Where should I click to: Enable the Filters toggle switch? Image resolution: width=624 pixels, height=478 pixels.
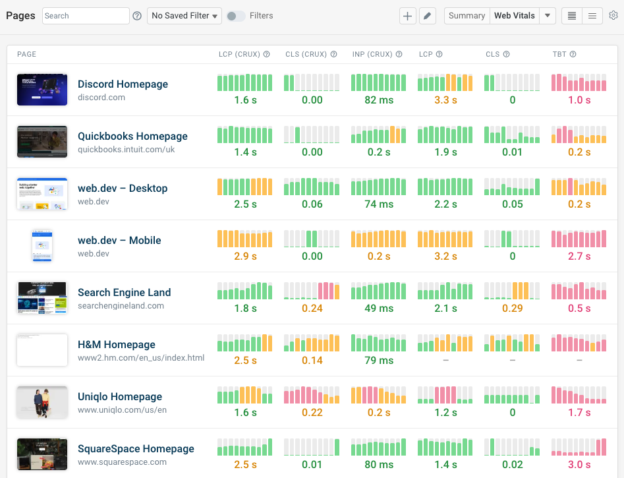pyautogui.click(x=236, y=15)
